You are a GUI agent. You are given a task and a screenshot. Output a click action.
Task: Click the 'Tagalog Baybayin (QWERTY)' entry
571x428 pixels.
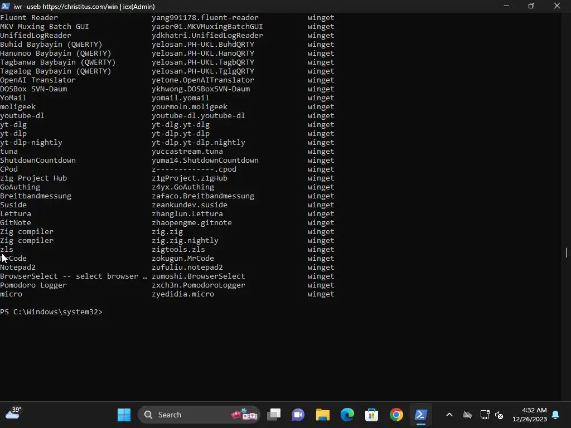pyautogui.click(x=55, y=71)
